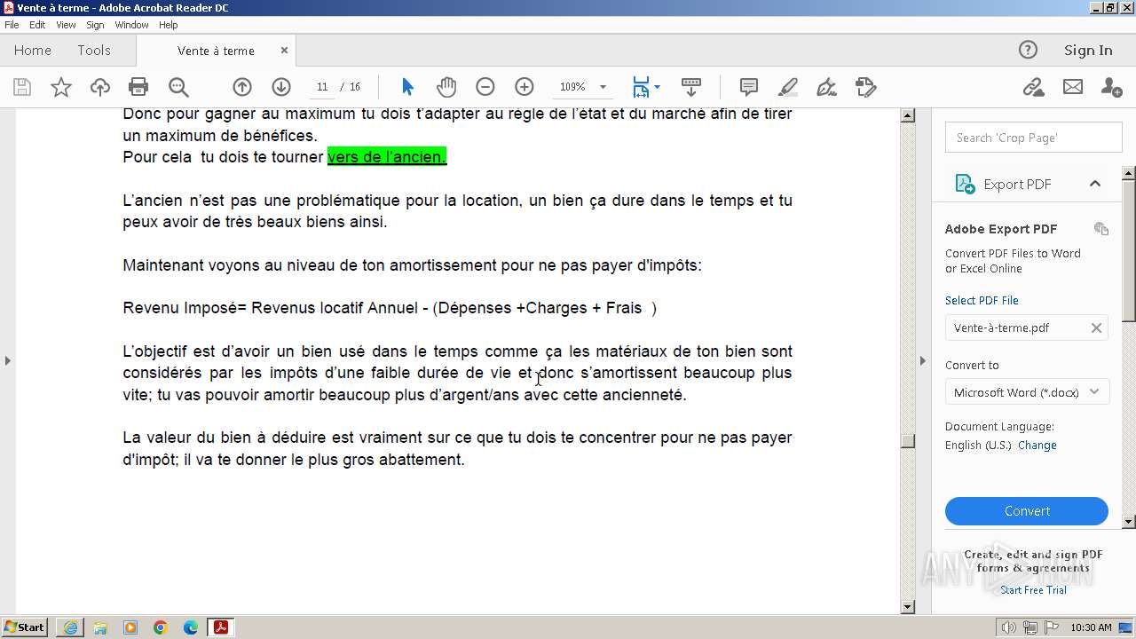This screenshot has height=639, width=1136.
Task: Open Chrome from the taskbar
Action: 161,627
